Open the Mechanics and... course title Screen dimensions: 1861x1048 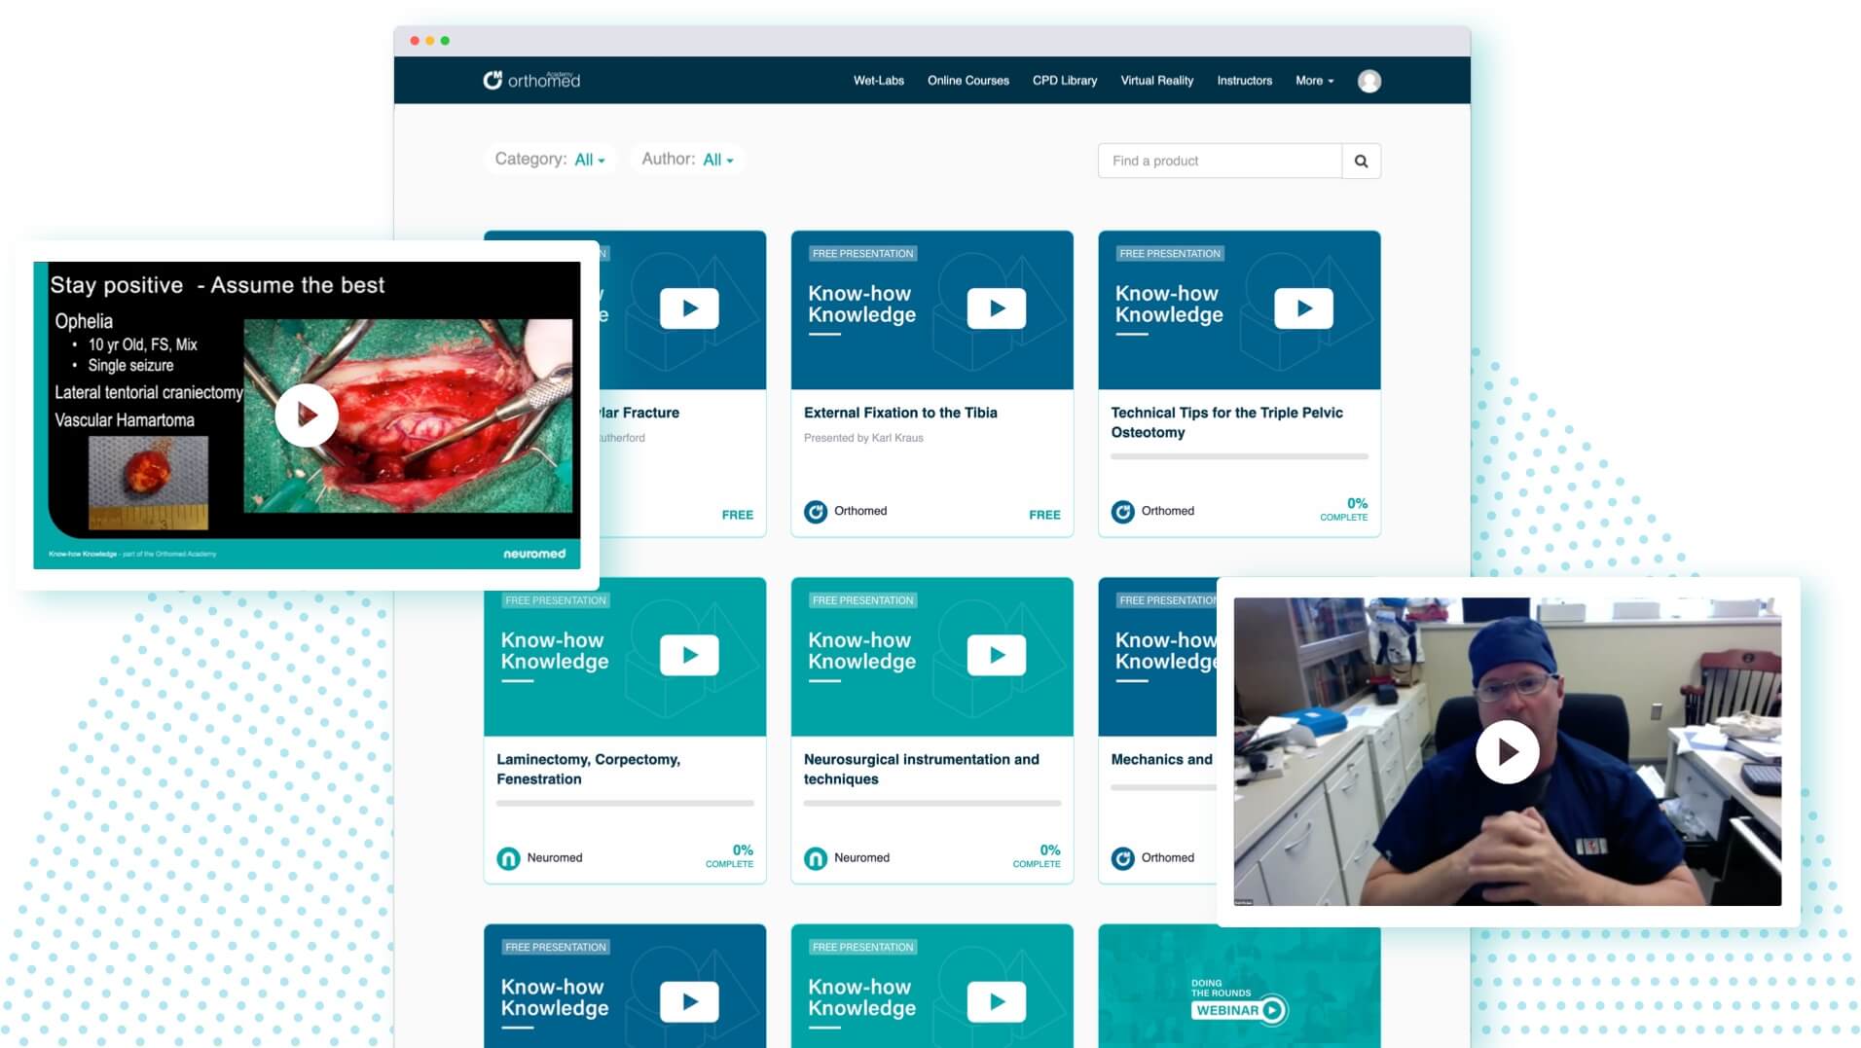click(1162, 759)
